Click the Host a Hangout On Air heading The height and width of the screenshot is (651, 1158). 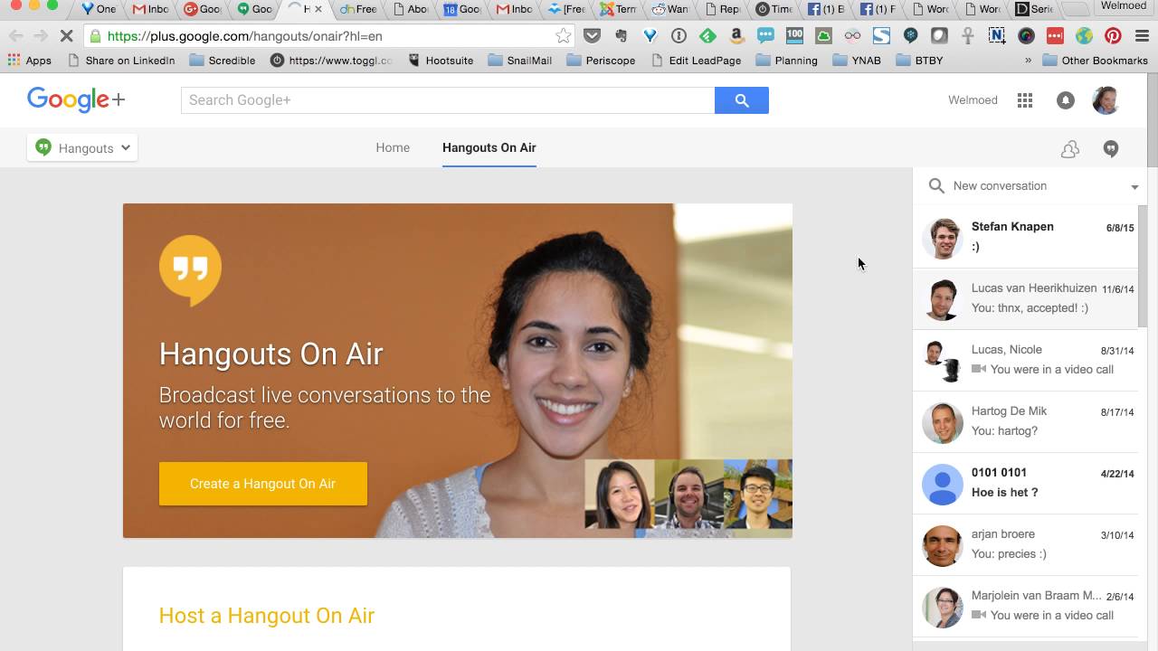click(267, 616)
